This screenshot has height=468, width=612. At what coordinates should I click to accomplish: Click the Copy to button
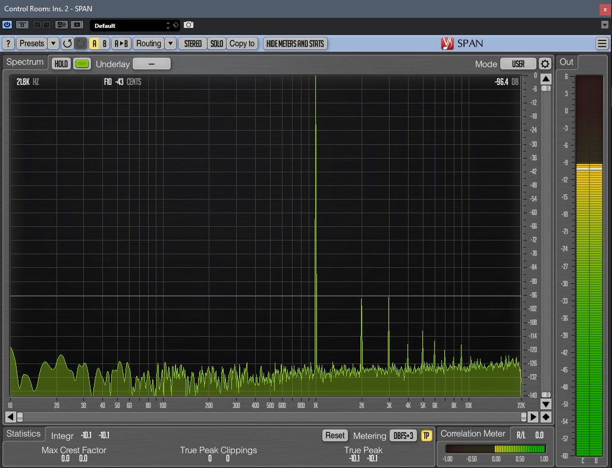(x=242, y=43)
